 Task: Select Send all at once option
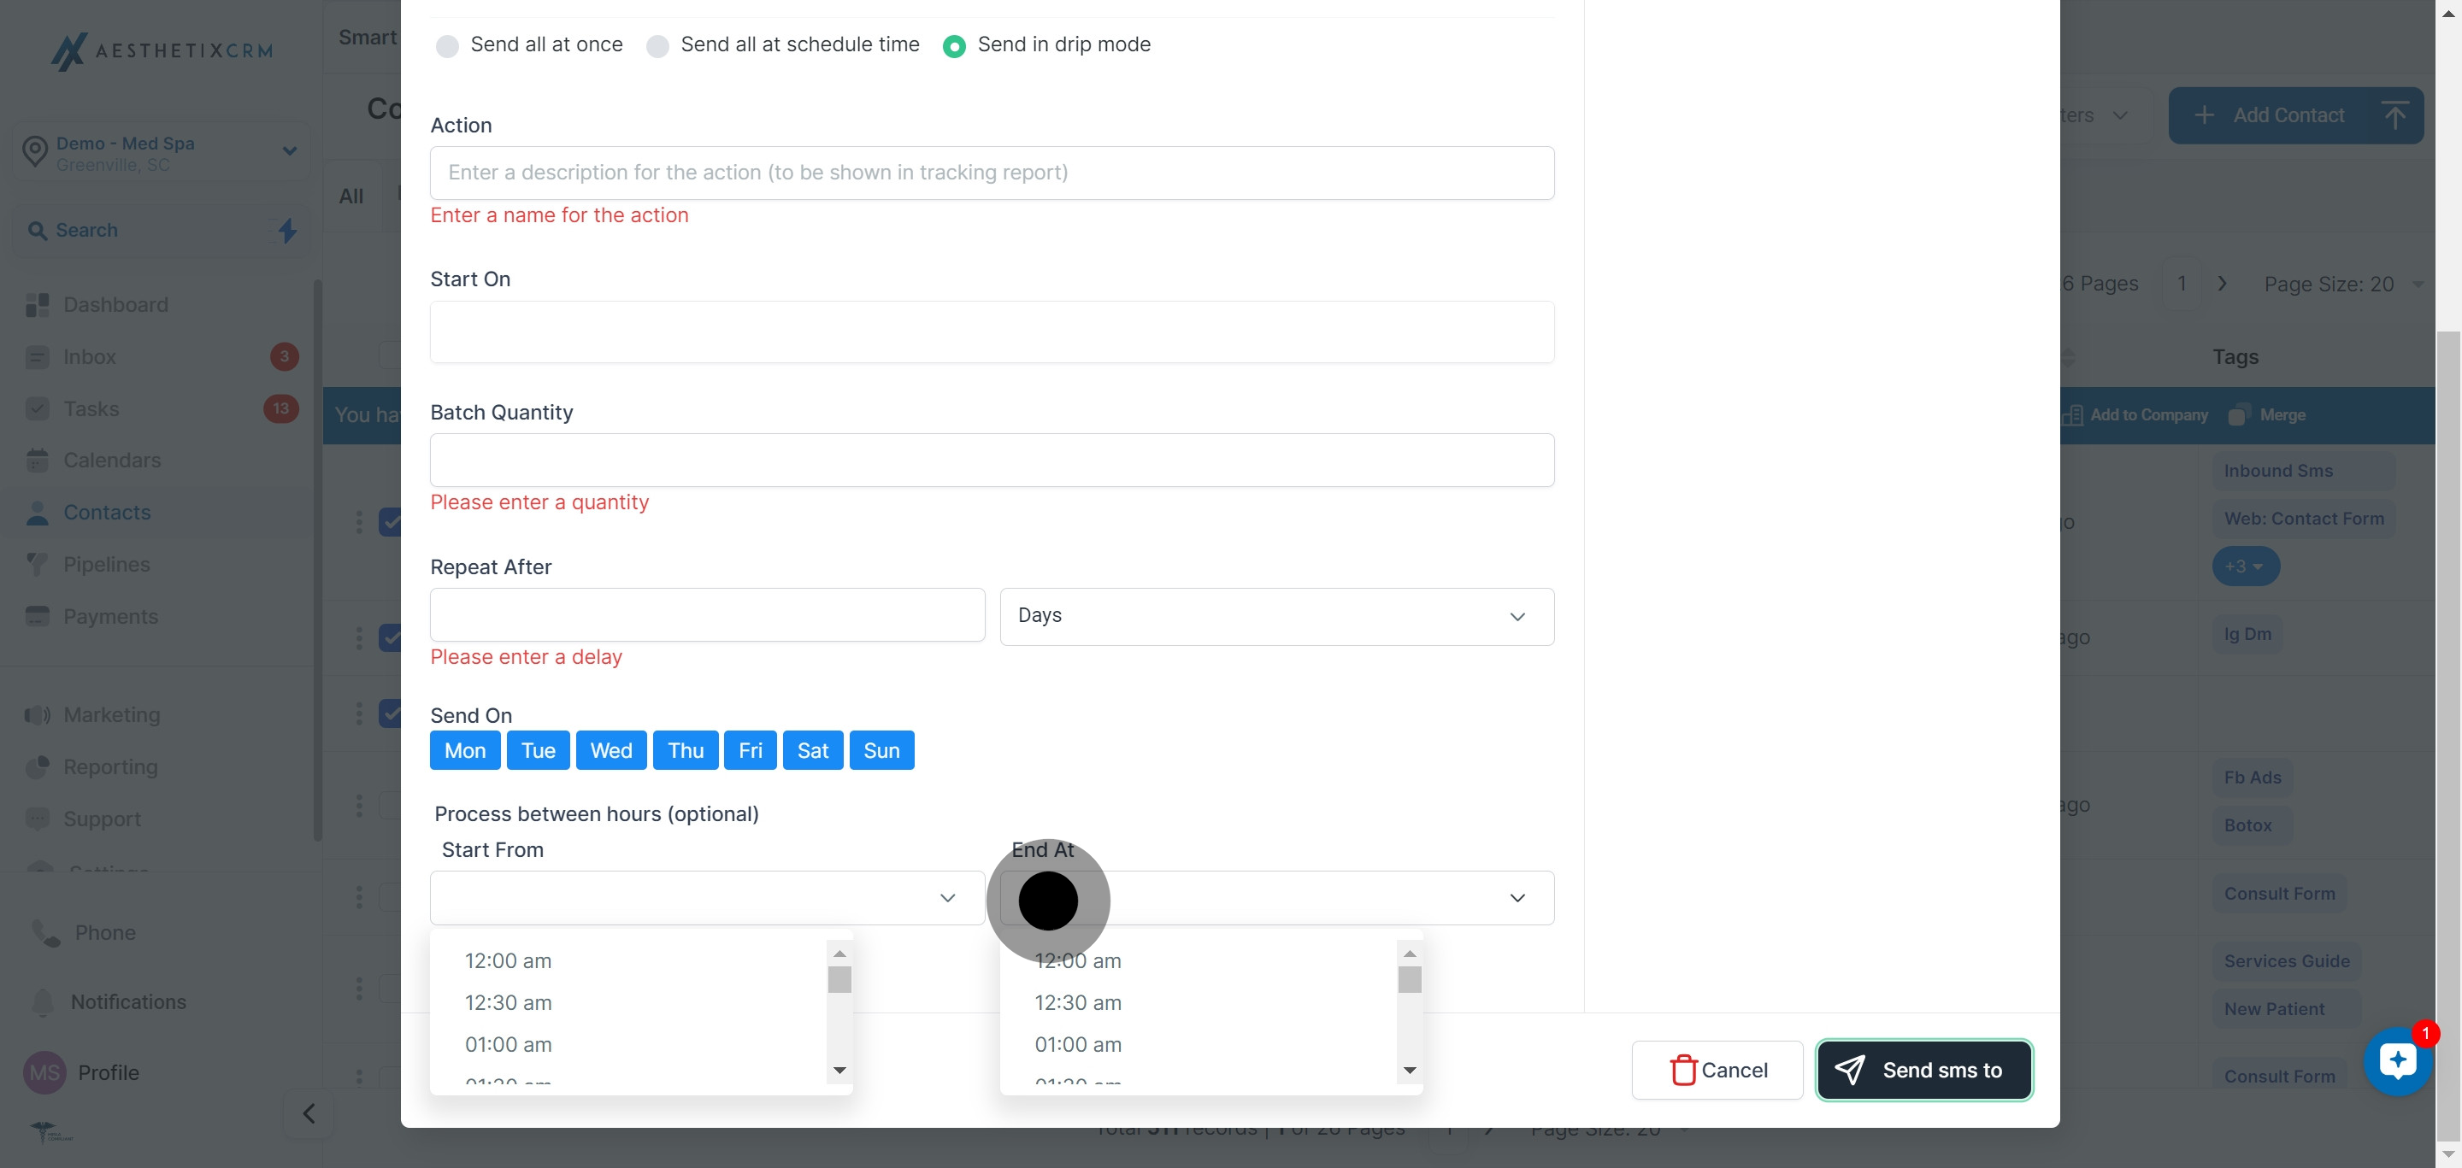[x=447, y=46]
